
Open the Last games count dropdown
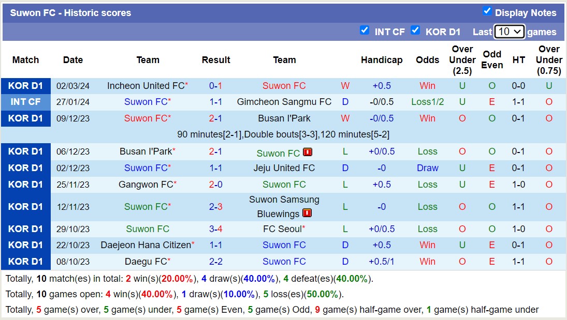[x=510, y=32]
